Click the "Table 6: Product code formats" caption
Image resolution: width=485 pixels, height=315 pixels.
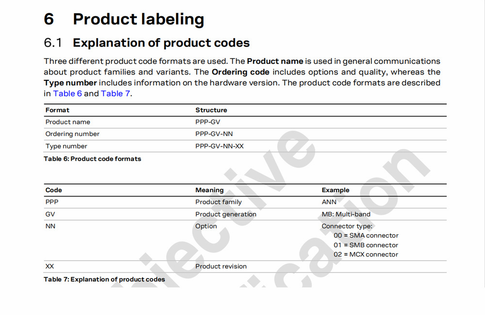coord(92,159)
